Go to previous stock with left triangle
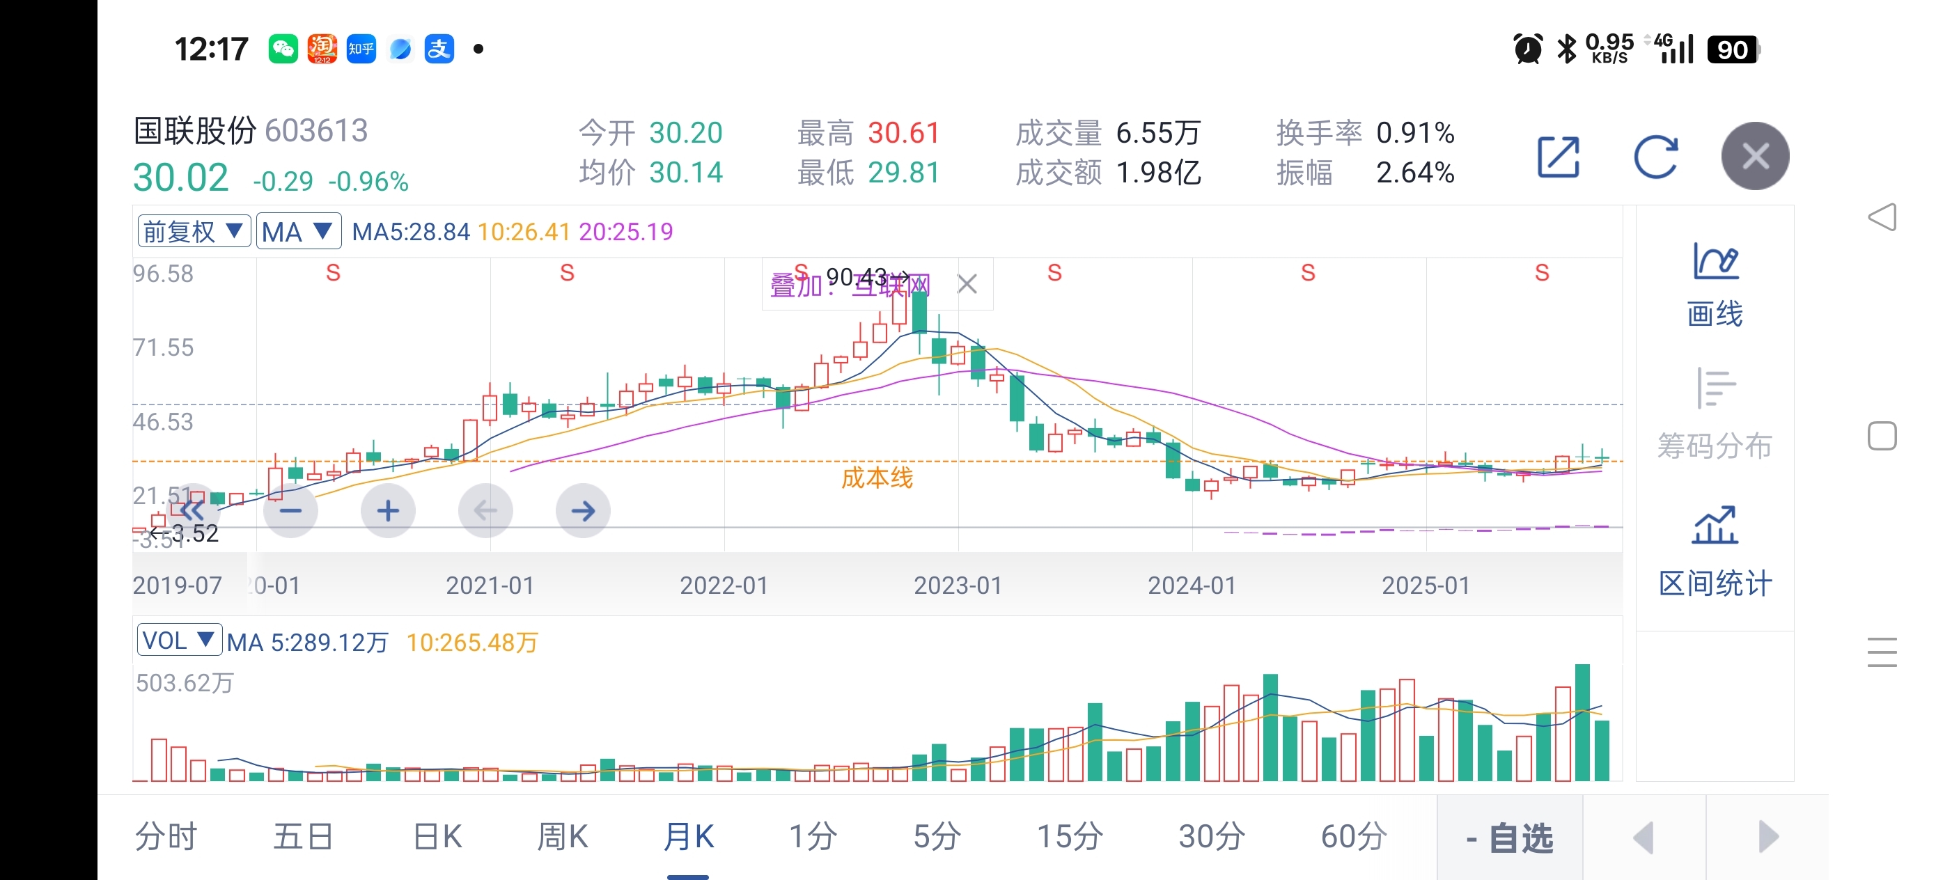The width and height of the screenshot is (1936, 880). 1644,837
